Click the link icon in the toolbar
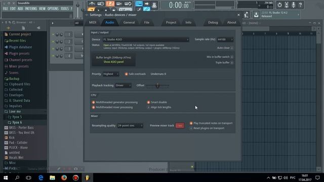Screen dimensions: 324x182 [147, 10]
